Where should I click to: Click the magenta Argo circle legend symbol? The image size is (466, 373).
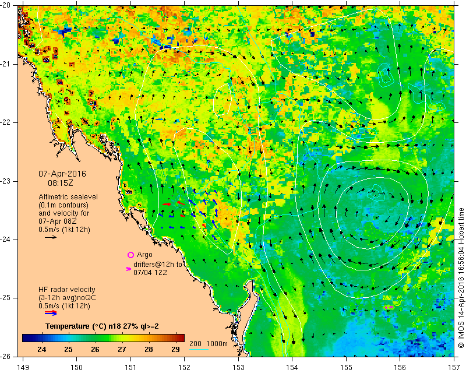coord(130,255)
